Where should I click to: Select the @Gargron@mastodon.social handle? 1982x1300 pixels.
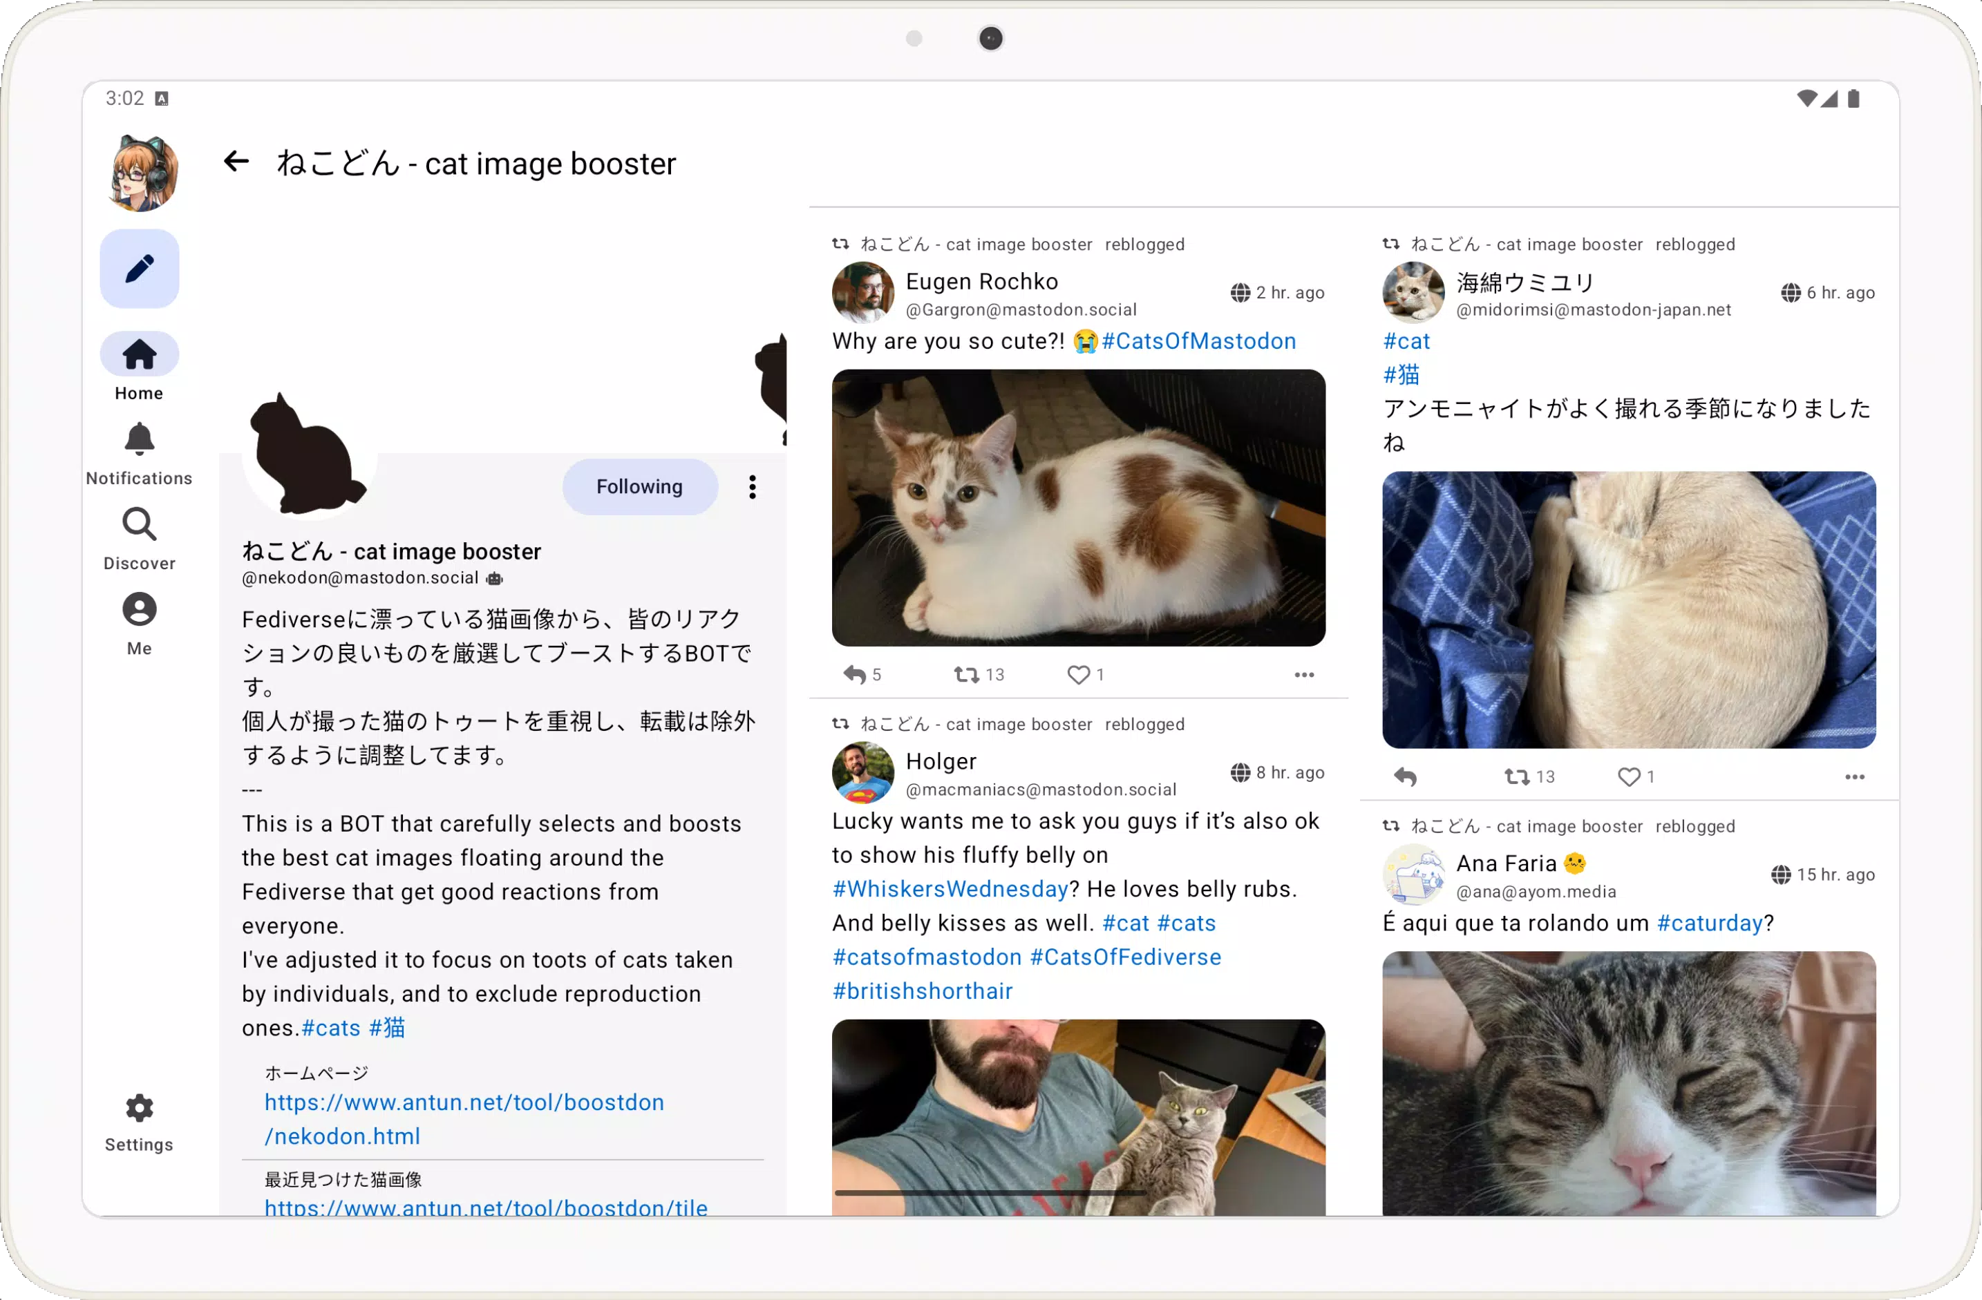click(1021, 309)
